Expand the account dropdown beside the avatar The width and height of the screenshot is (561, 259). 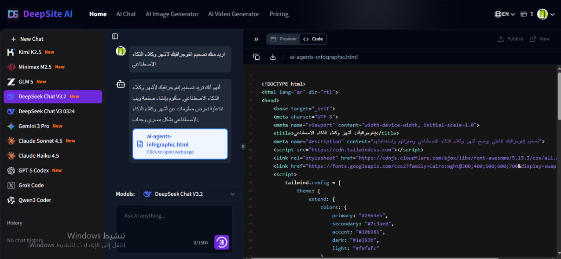[x=552, y=14]
